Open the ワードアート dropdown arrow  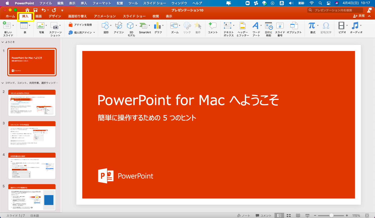pos(261,25)
